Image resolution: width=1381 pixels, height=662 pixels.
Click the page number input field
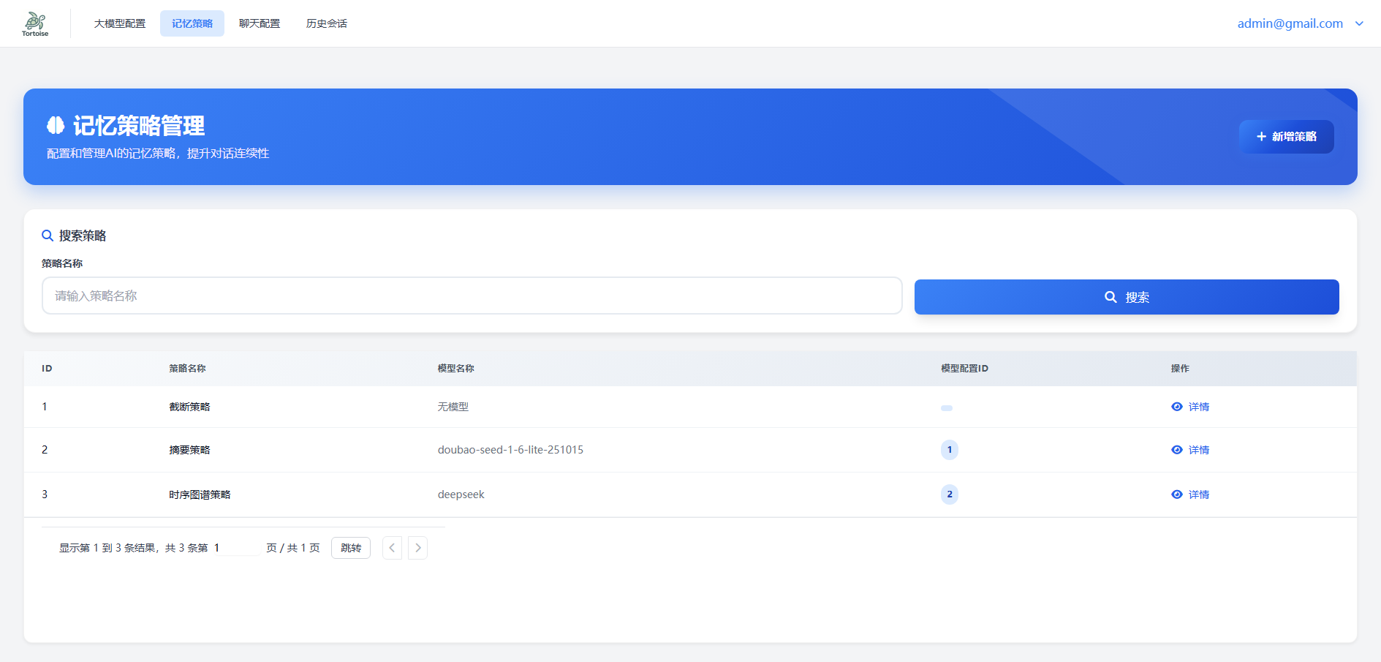click(236, 548)
